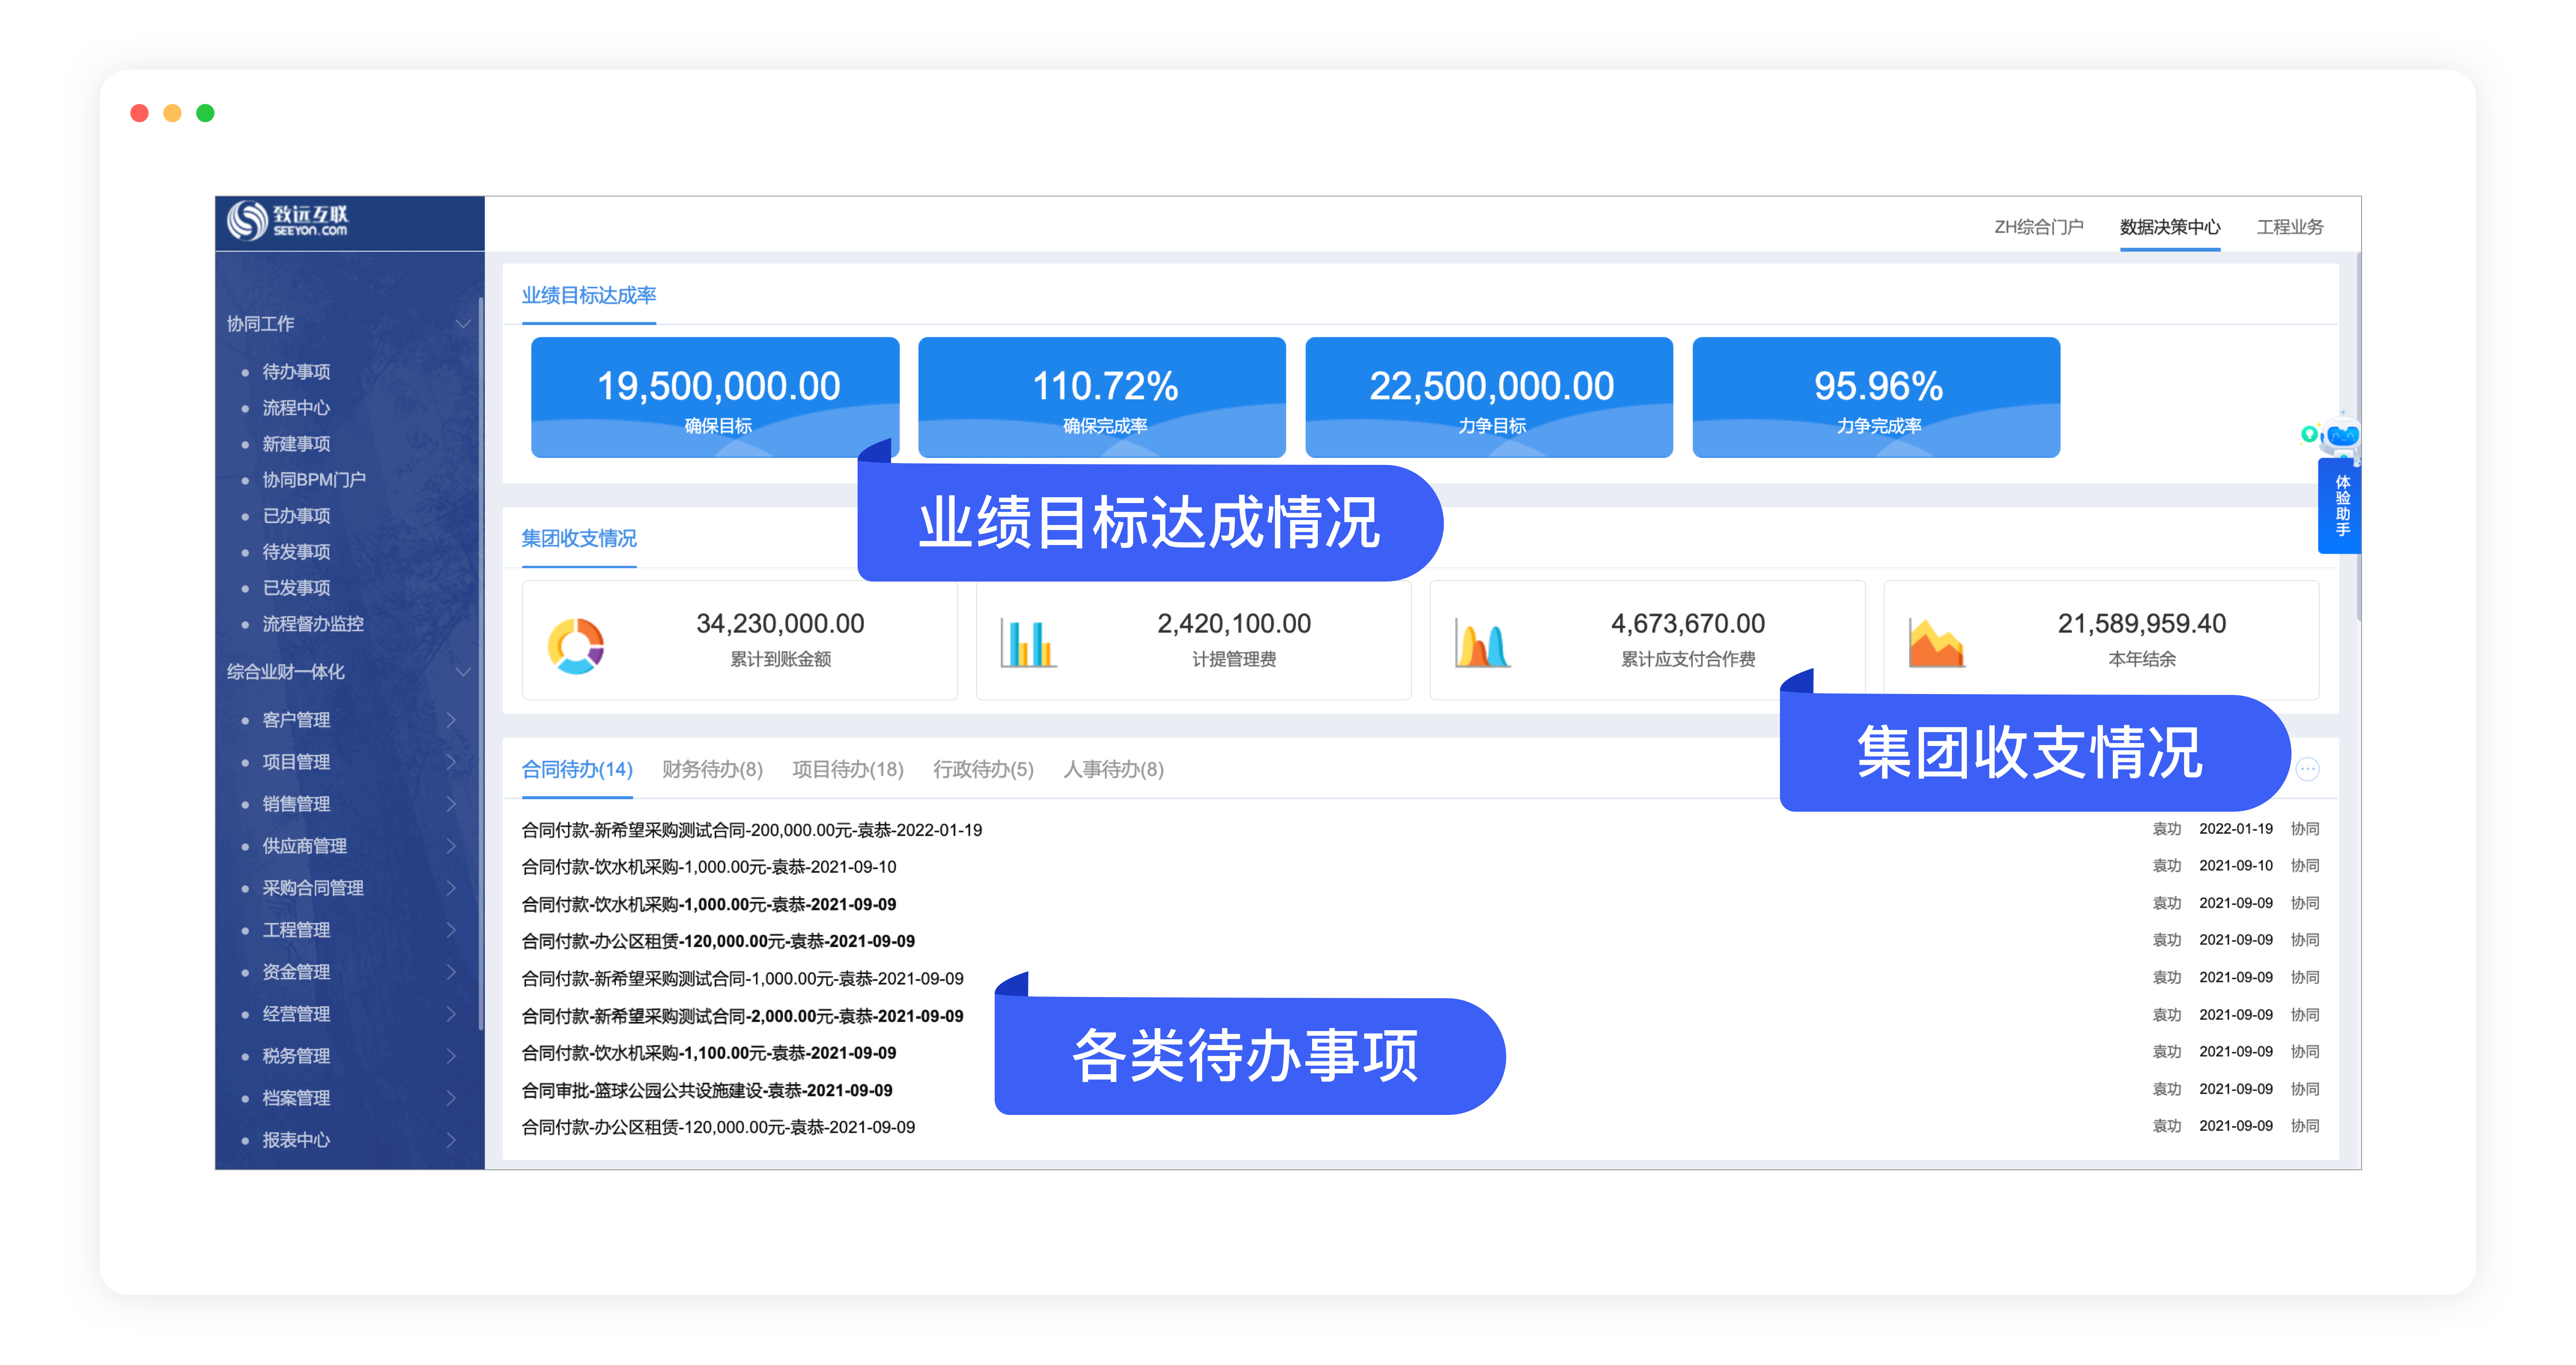
Task: Click the 110.72% 确保完成率 card
Action: point(1102,397)
